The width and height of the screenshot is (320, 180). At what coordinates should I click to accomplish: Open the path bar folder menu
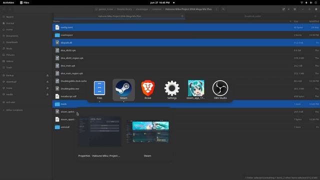click(x=216, y=9)
